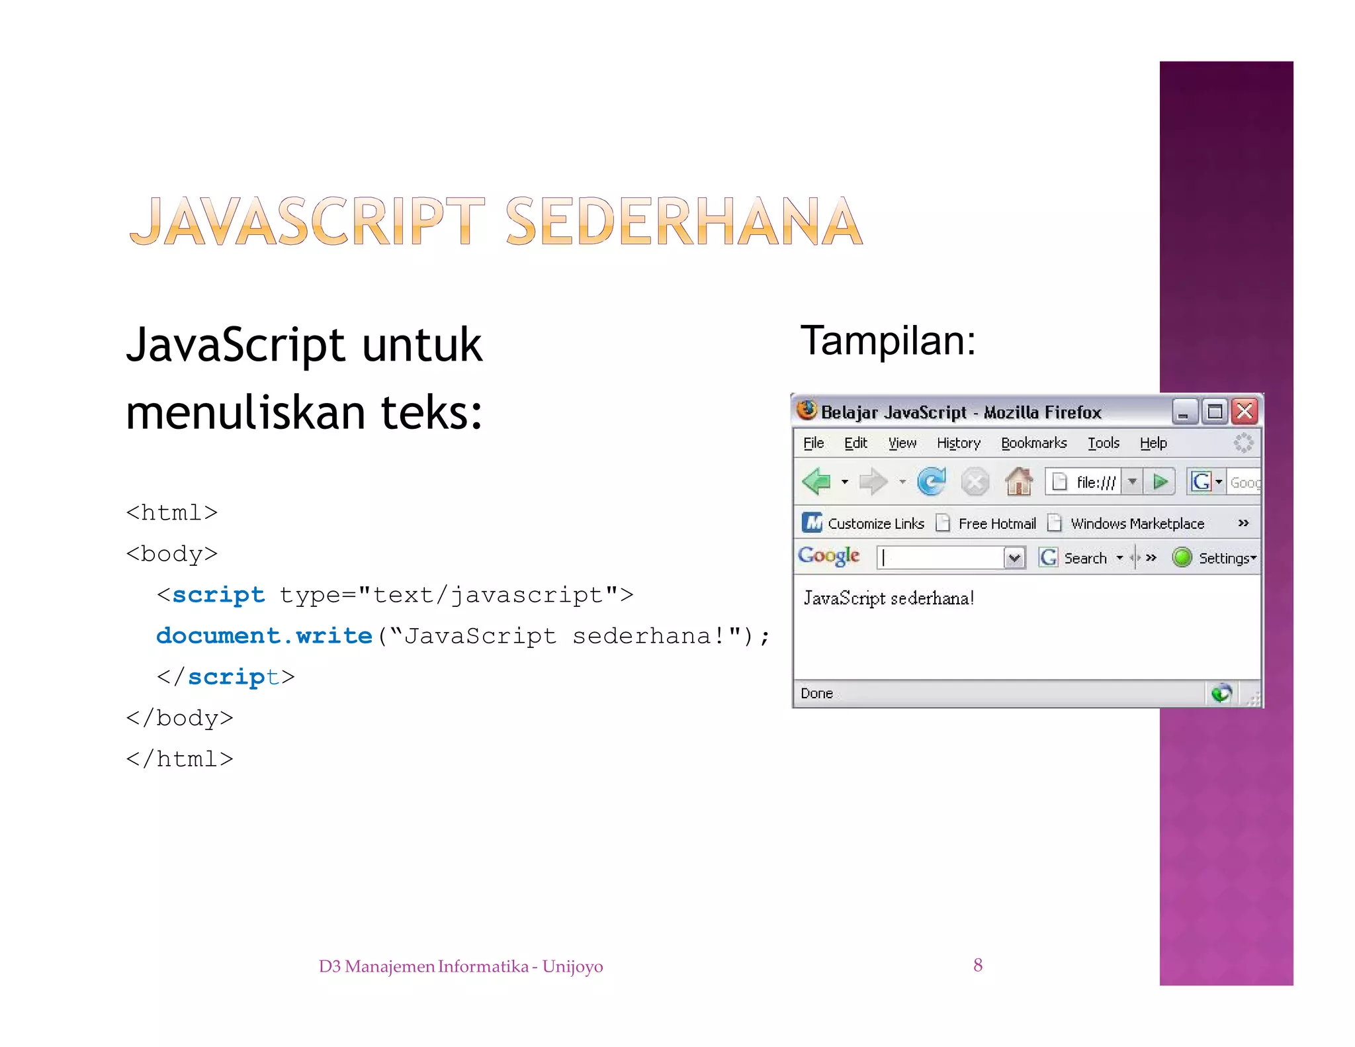Open the Edit menu
The height and width of the screenshot is (1047, 1355).
tap(855, 443)
